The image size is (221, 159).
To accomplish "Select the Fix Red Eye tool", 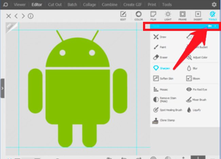I will click(197, 89).
